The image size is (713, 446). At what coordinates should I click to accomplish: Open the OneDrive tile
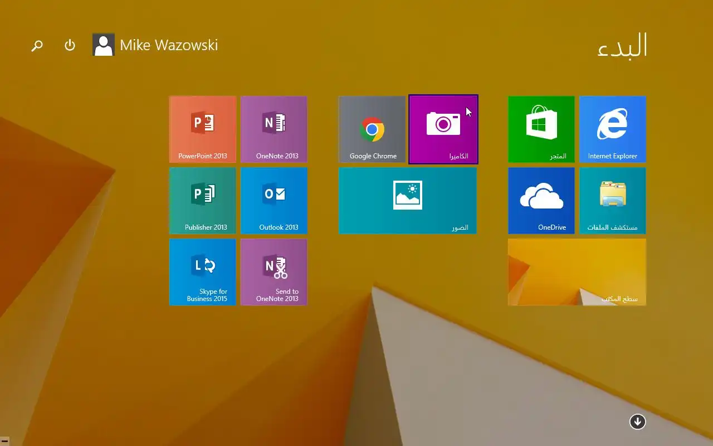[x=541, y=201]
